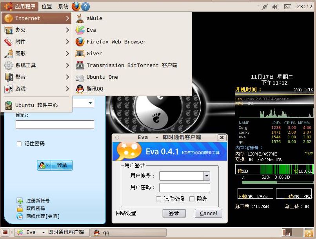Click the network connection tray icon

click(264, 7)
